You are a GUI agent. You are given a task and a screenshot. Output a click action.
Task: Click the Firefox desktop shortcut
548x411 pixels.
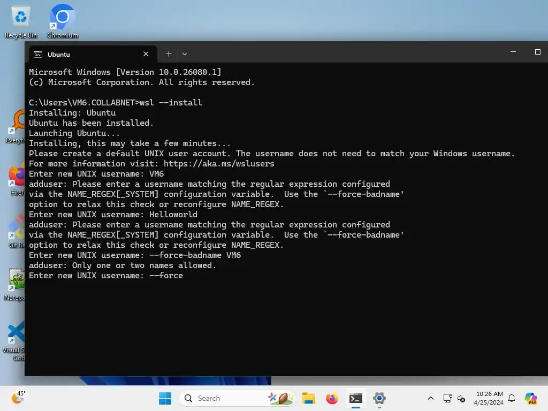click(x=16, y=179)
